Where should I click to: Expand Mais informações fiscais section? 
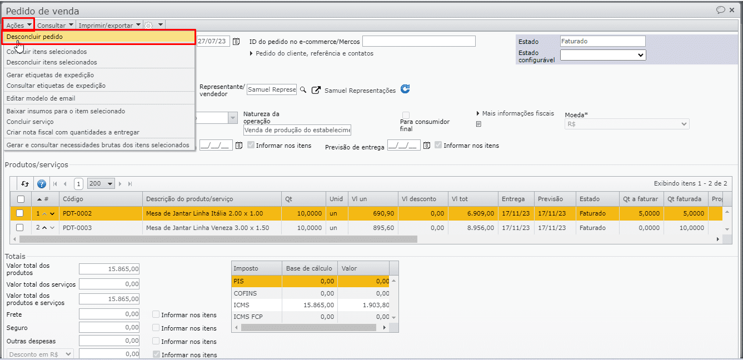[515, 113]
